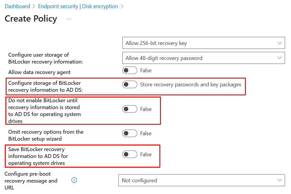Click the Create Policy page title

(31, 19)
